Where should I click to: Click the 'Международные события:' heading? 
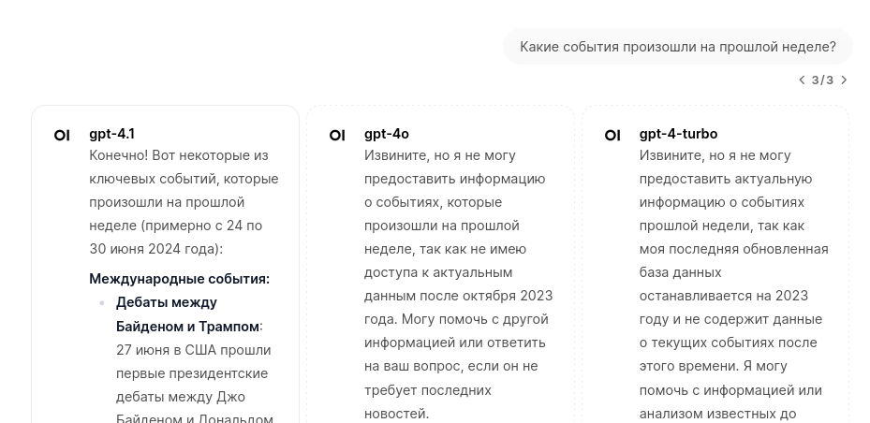[x=179, y=279]
